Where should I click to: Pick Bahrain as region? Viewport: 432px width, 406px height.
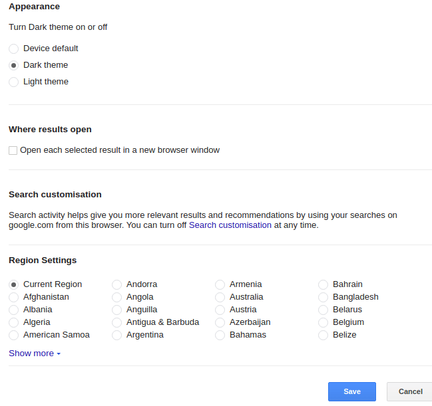(x=323, y=284)
